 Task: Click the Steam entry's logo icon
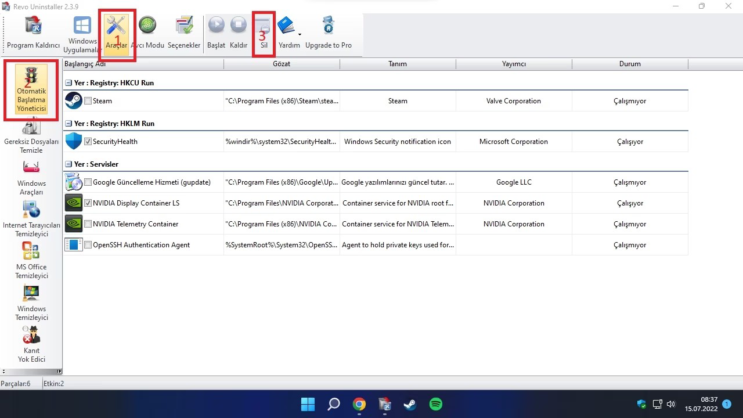74,100
